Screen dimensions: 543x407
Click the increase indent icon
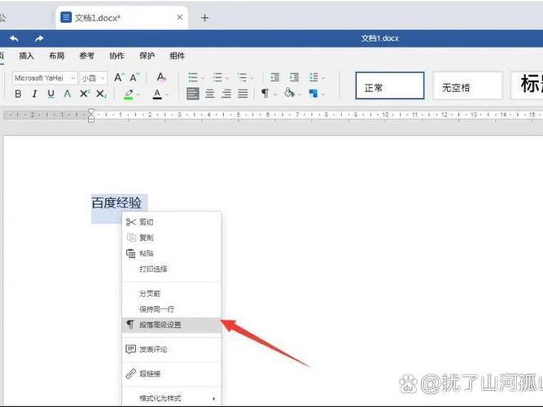(295, 77)
